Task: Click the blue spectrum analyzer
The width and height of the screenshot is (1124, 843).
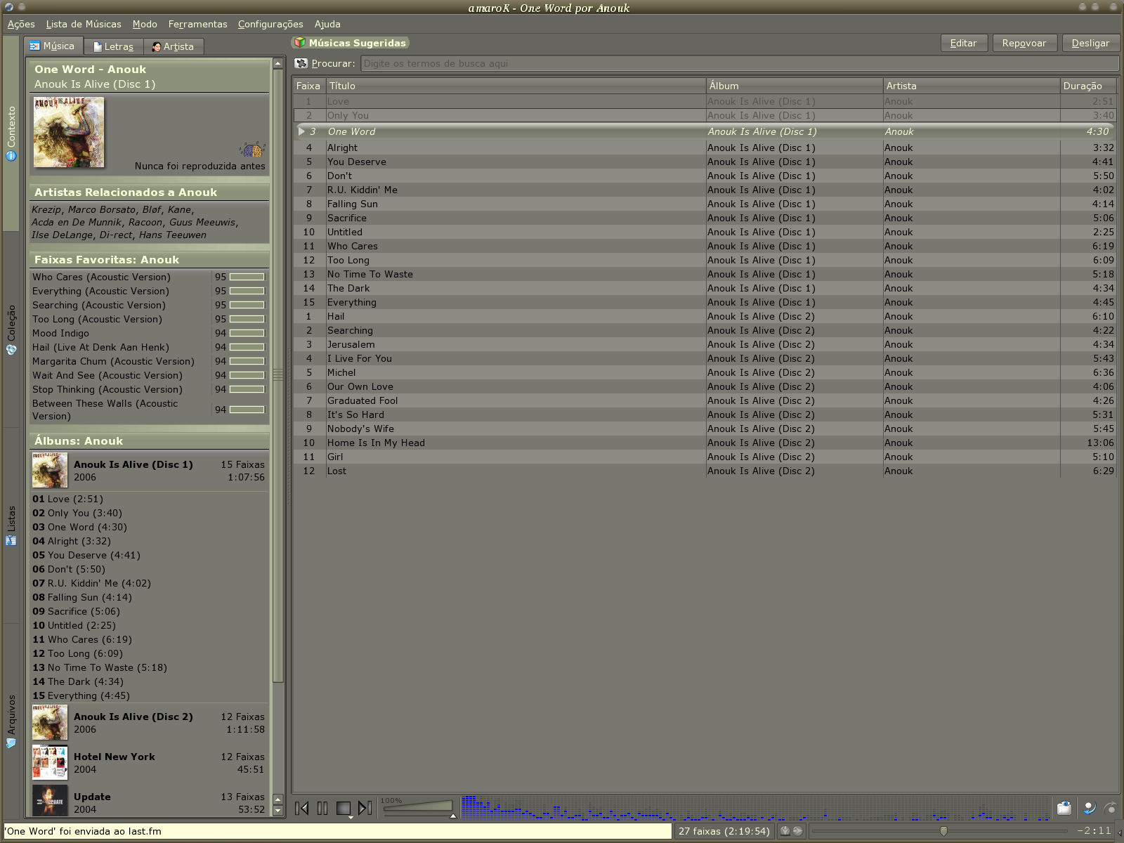Action: pyautogui.click(x=755, y=808)
